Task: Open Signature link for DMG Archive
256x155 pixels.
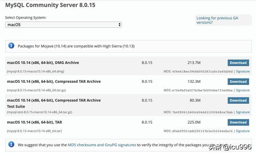Action: pyautogui.click(x=243, y=71)
